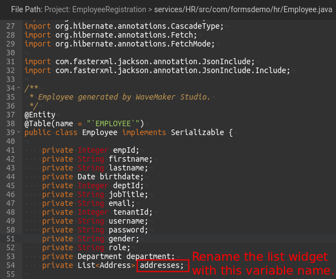Screen dimensions: 336x279
Task: Collapse the Employee class fold at line 39
Action: tap(20, 132)
